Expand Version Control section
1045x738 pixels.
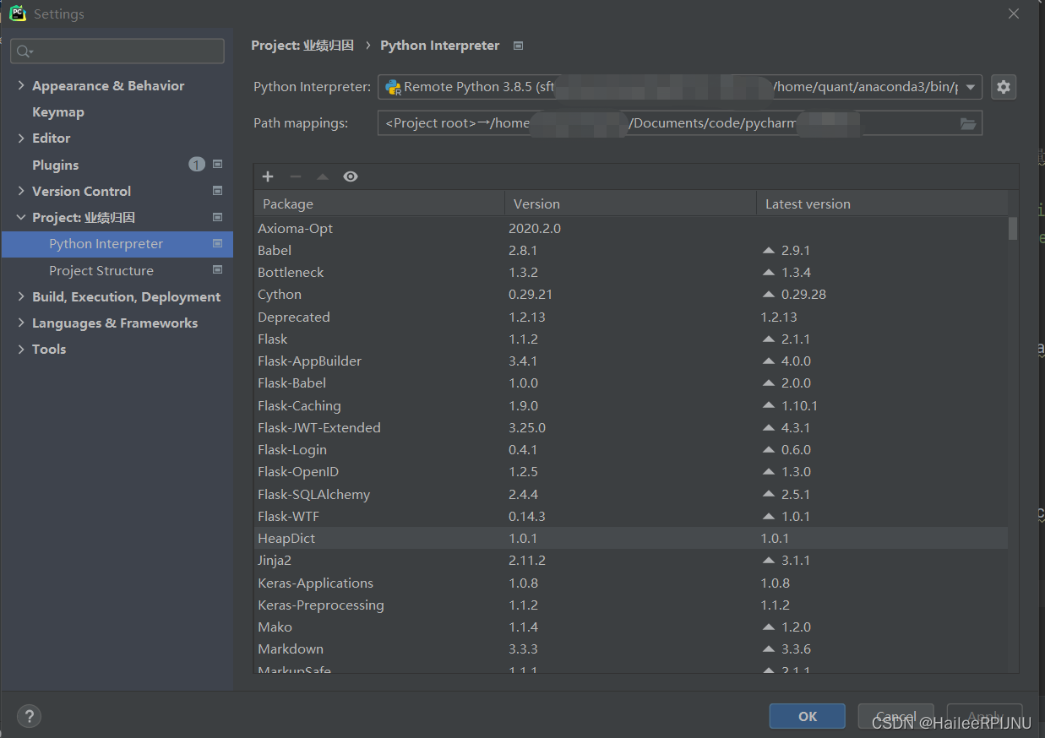21,191
